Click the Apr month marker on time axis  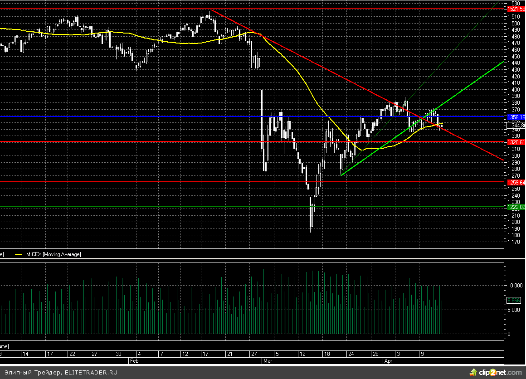click(x=389, y=361)
